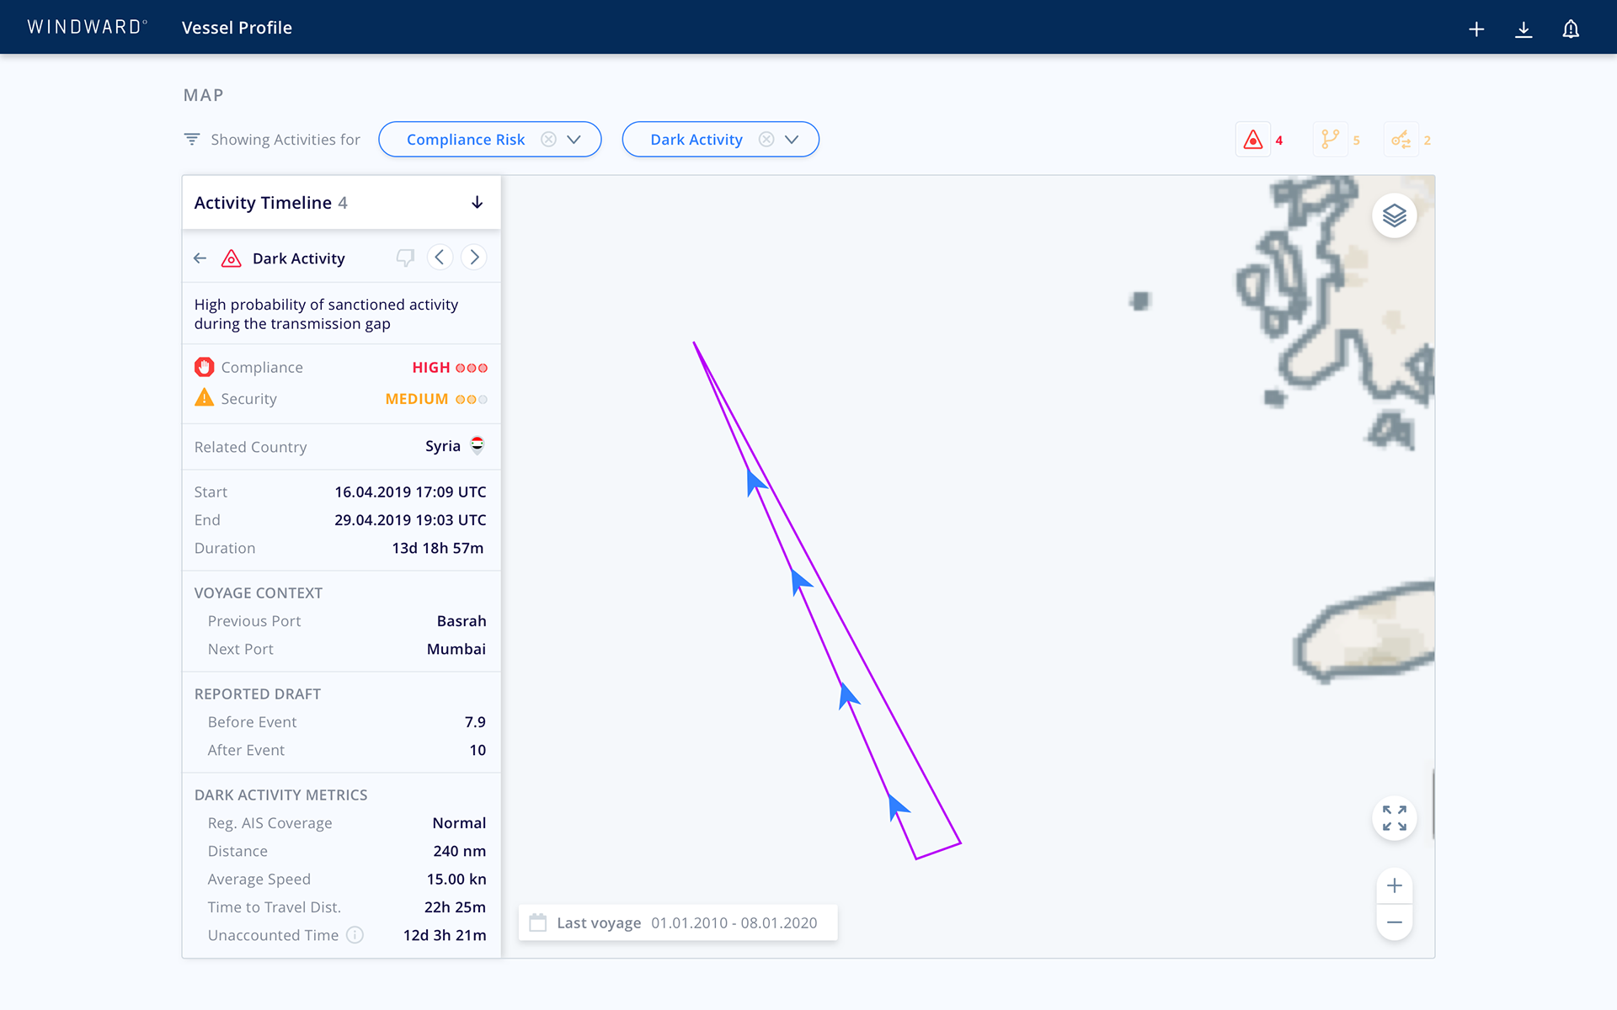The height and width of the screenshot is (1010, 1617).
Task: Zoom in on the map
Action: point(1394,886)
